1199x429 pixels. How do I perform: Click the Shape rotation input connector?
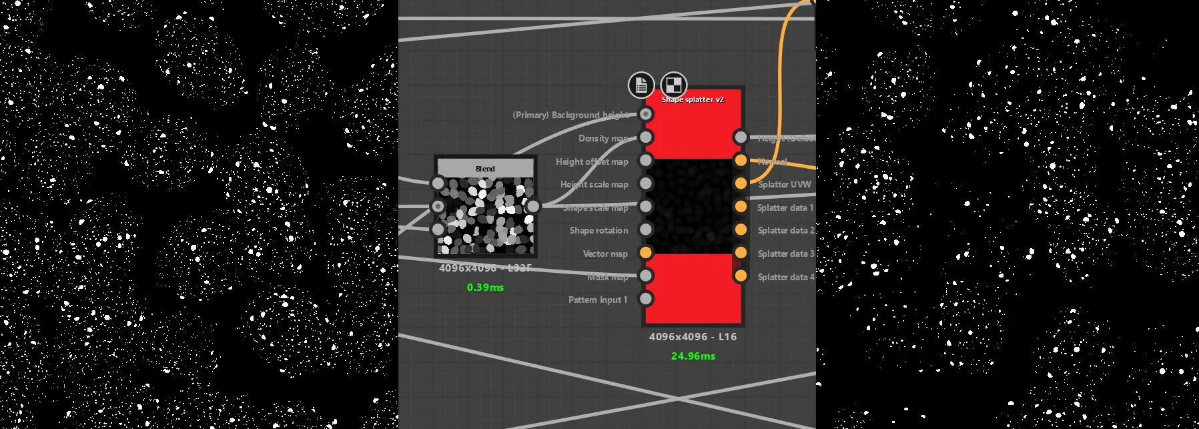646,230
